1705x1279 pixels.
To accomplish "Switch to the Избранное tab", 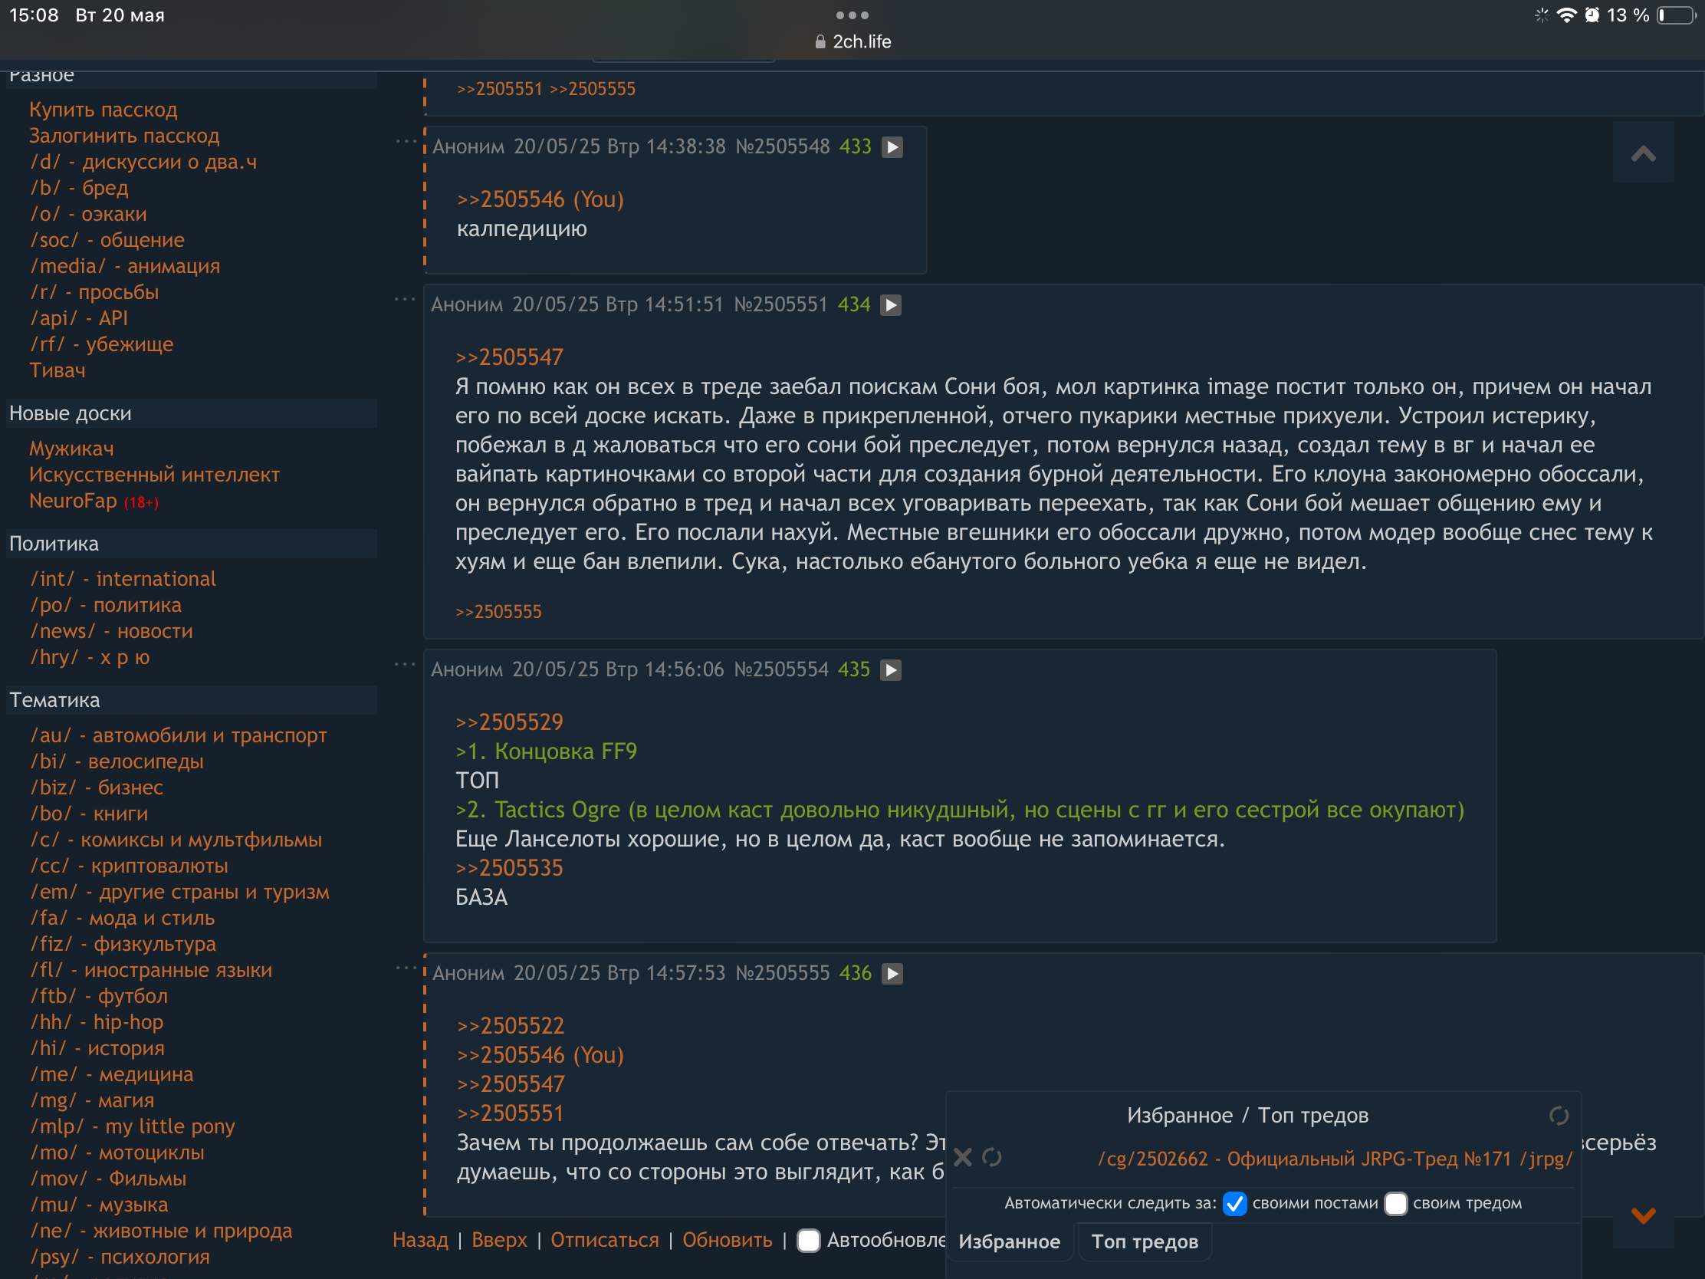I will click(x=1008, y=1241).
